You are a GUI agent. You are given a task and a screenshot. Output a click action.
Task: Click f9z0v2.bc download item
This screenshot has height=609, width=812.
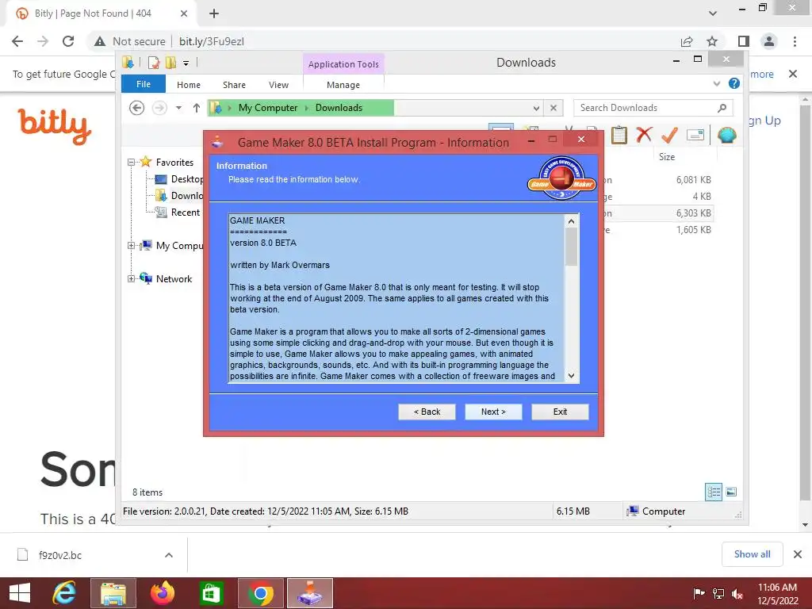click(59, 555)
